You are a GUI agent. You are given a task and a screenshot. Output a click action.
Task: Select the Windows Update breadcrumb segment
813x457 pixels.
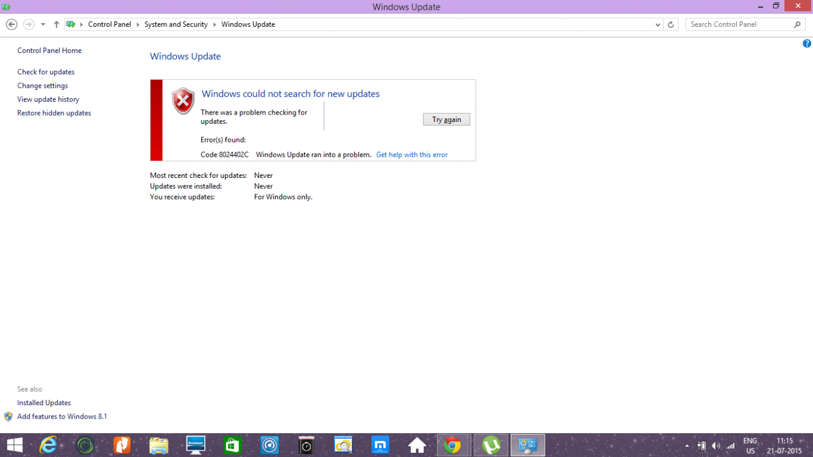point(248,24)
